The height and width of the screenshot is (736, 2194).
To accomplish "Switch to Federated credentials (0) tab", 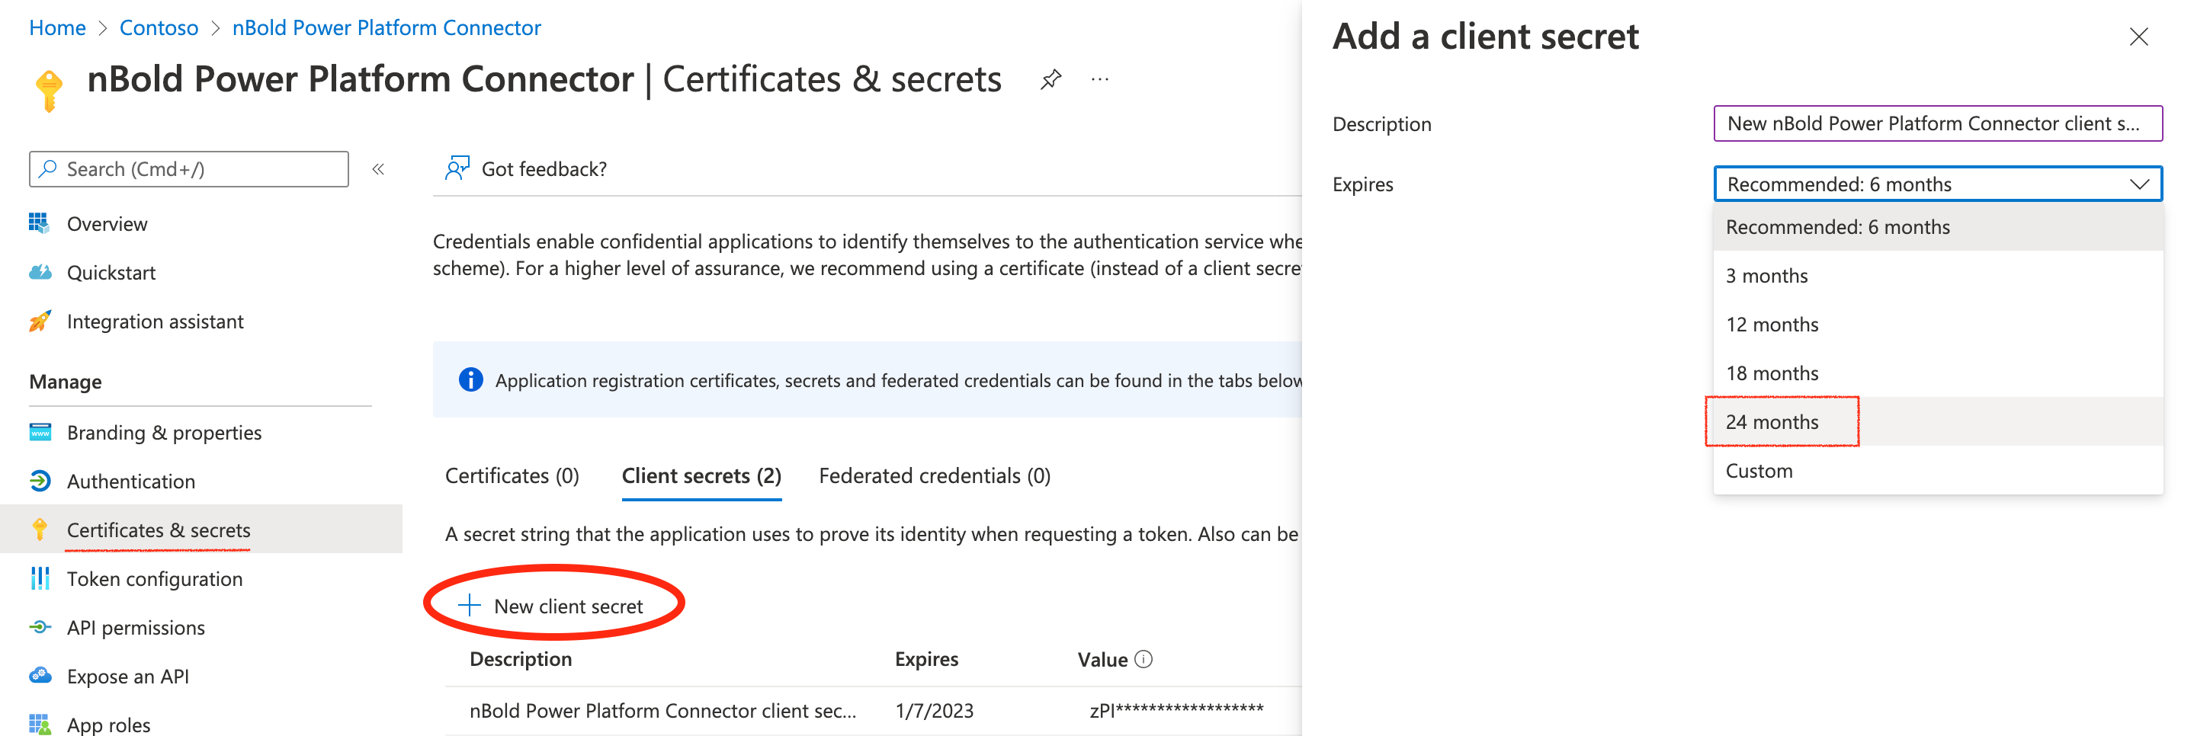I will pos(935,475).
